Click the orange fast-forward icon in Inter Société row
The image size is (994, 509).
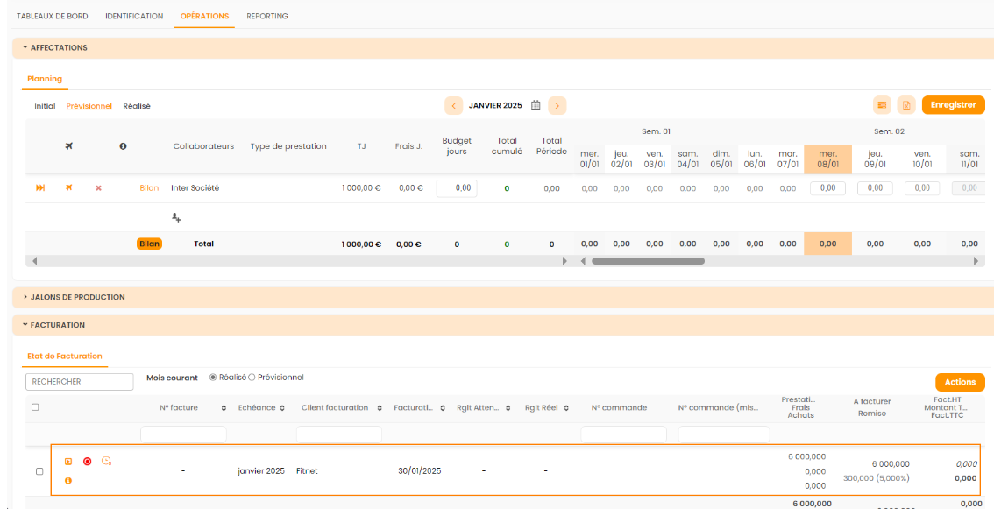pyautogui.click(x=40, y=188)
